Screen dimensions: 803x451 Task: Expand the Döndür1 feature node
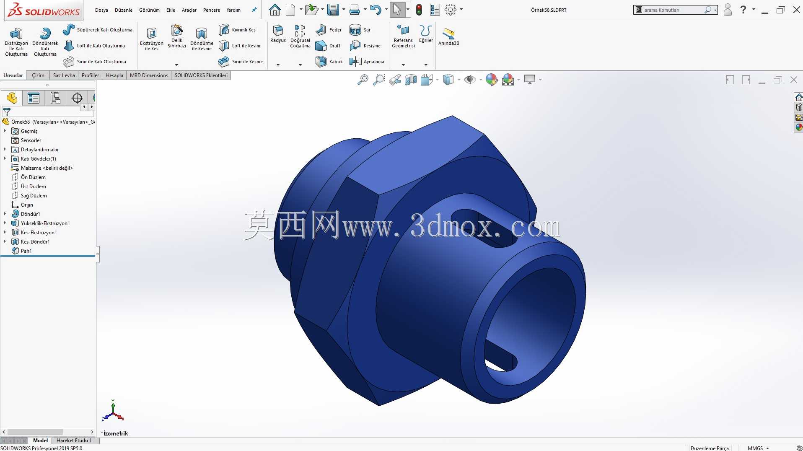point(5,214)
